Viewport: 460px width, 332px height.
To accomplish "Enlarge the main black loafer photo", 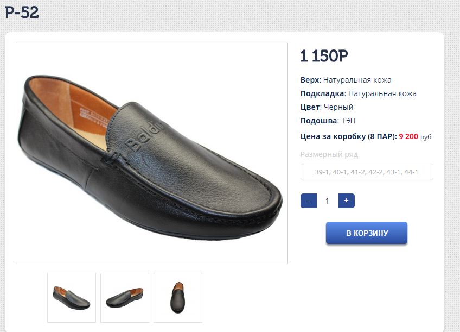I will tap(152, 153).
